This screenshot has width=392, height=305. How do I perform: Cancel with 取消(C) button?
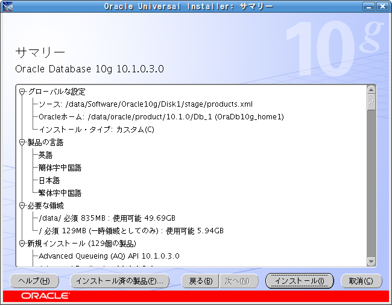(361, 281)
